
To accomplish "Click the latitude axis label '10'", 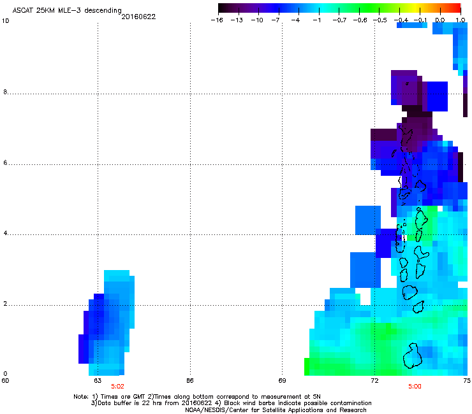I will [x=5, y=21].
